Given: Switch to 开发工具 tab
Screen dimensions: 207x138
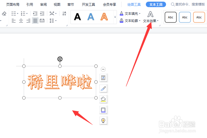Looking at the screenshot, I should [x=88, y=4].
